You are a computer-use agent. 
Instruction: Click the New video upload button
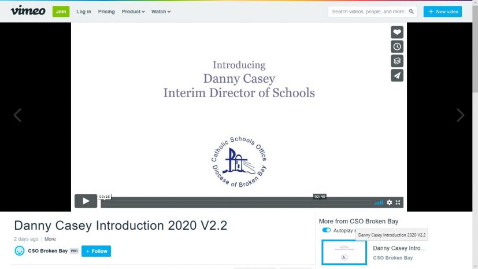(442, 12)
